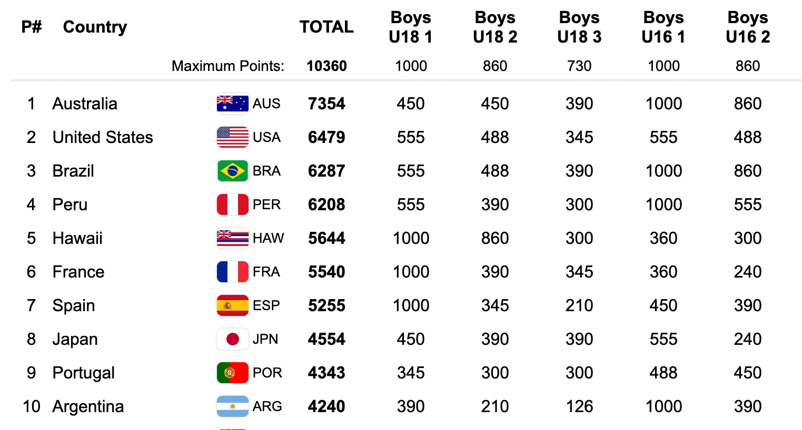The image size is (802, 430).
Task: Select the Boys U18 1 column header
Action: click(x=411, y=27)
